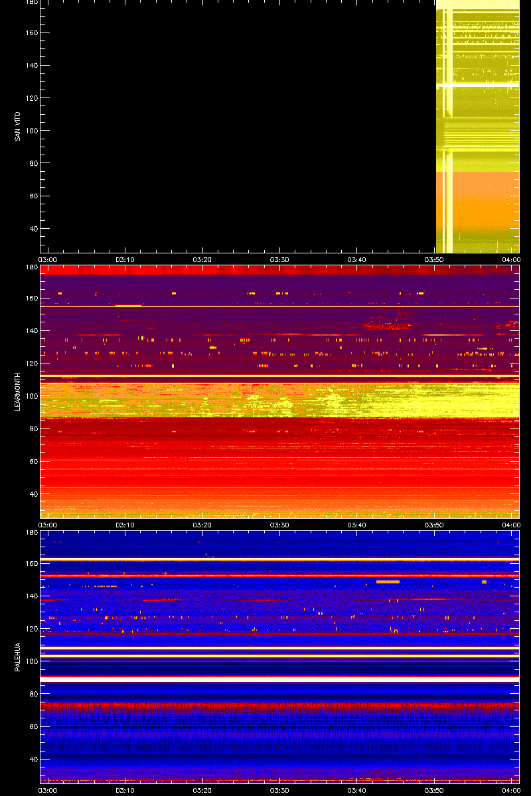531x796 pixels.
Task: Click the LEARMONTH axis title
Action: [x=18, y=391]
